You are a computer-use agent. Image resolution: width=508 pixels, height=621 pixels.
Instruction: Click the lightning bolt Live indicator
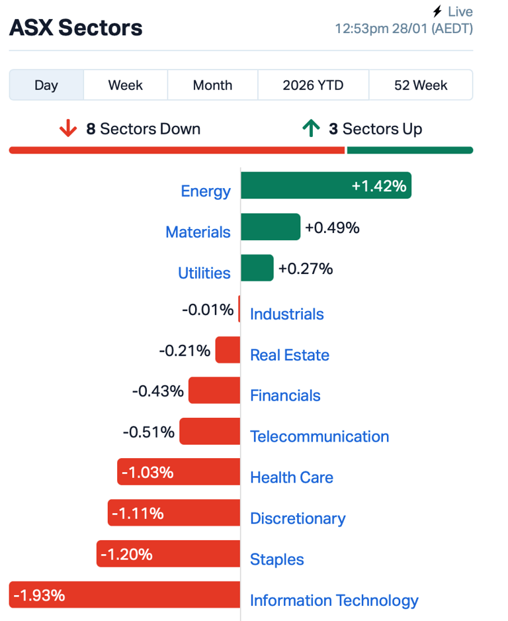click(437, 11)
